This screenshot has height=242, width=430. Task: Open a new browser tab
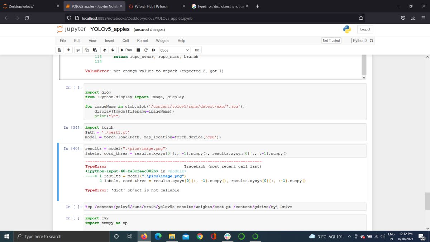point(257,6)
